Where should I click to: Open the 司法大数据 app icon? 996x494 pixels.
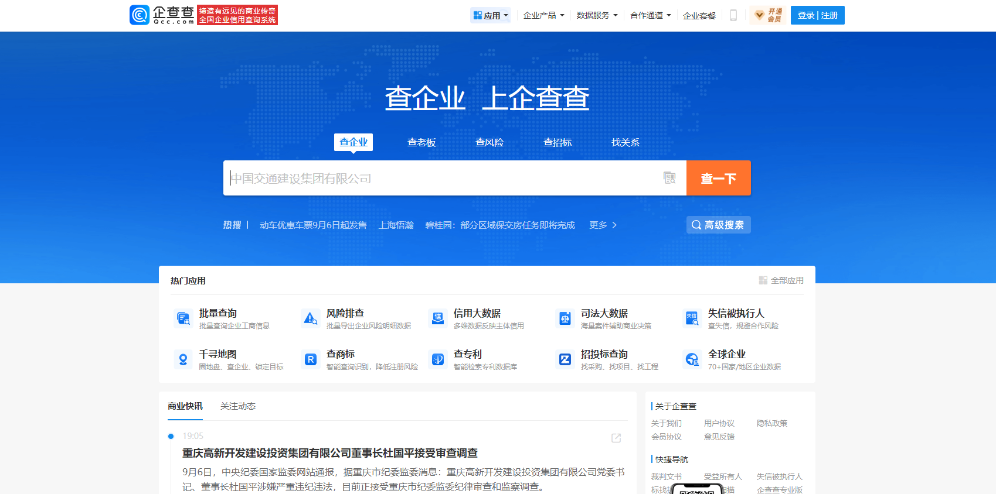(x=565, y=318)
